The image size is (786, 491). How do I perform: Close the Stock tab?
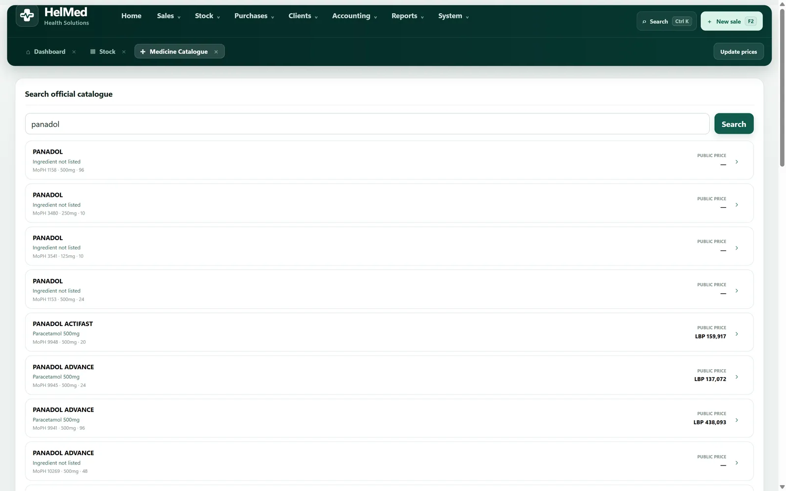coord(124,52)
